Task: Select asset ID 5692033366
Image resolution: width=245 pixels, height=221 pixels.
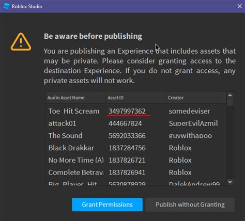Action: [127, 136]
